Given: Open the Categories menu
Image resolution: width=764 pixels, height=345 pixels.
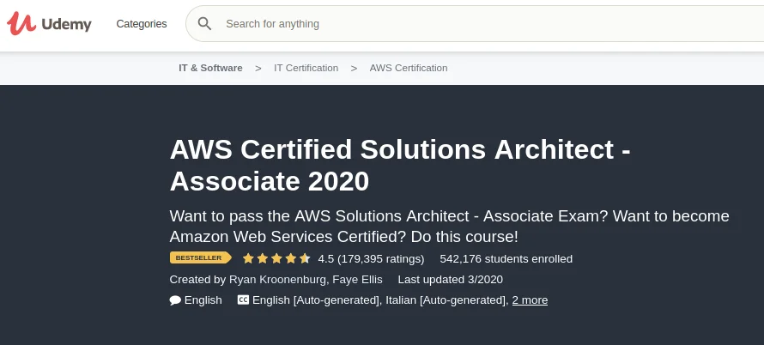Looking at the screenshot, I should (142, 24).
